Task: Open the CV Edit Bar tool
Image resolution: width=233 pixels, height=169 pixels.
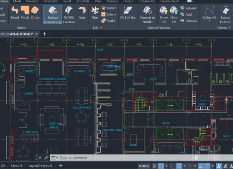Action: [128, 13]
